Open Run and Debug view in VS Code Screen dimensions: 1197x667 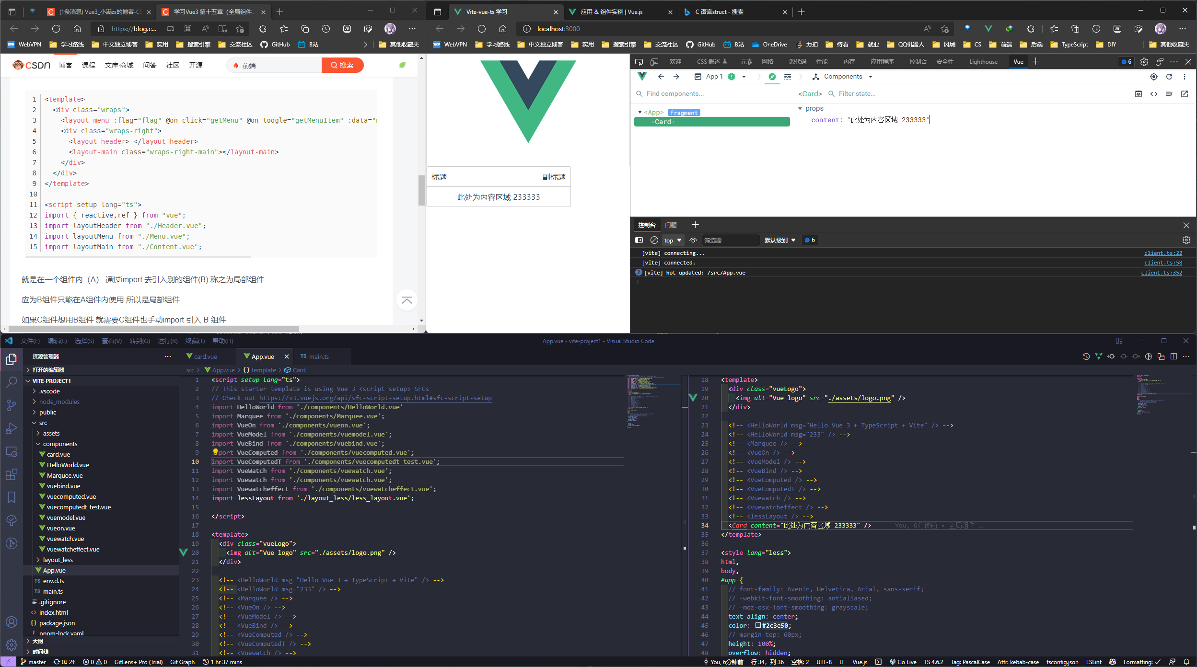click(12, 428)
